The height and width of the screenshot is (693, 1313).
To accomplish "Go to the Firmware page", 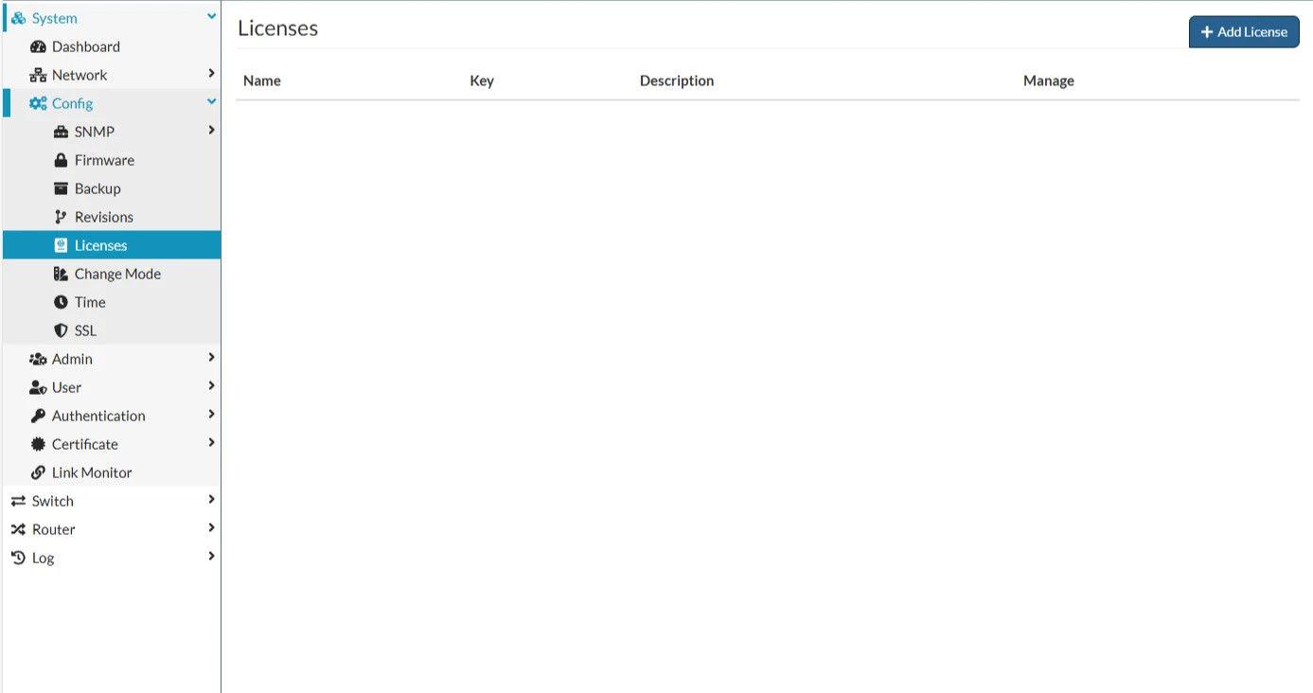I will point(112,160).
